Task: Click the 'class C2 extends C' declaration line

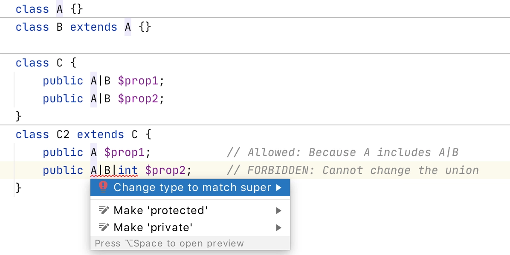Action: (x=84, y=134)
